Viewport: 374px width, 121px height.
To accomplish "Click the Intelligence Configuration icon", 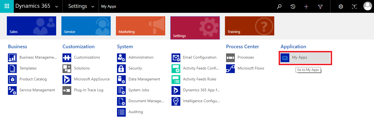I will click(176, 101).
